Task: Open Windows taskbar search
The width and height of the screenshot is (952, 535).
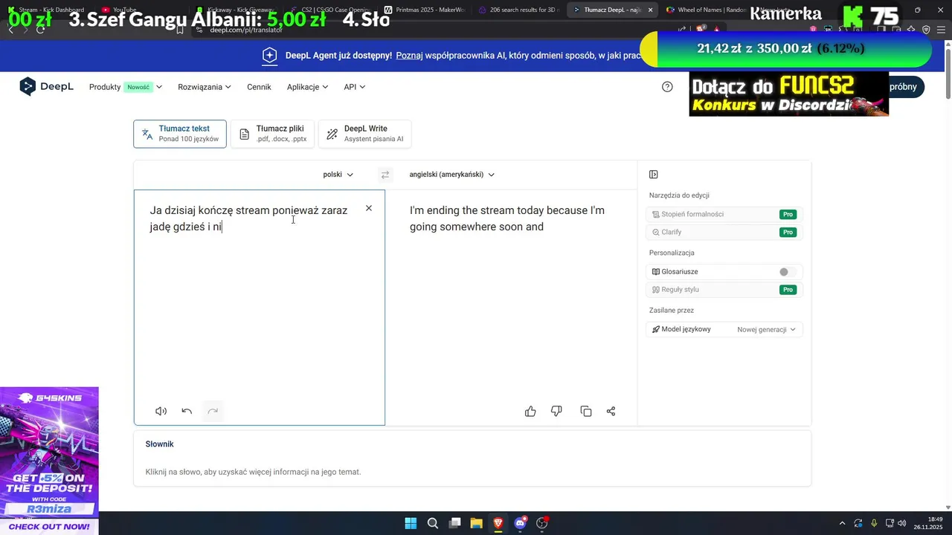Action: coord(433,523)
